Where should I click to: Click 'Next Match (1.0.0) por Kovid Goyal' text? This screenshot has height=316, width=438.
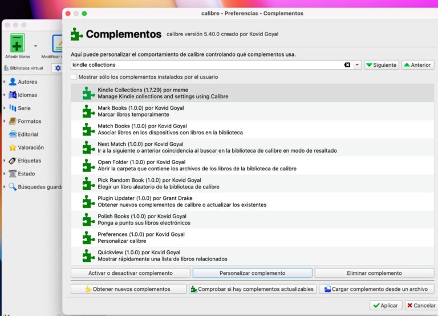[x=140, y=144]
